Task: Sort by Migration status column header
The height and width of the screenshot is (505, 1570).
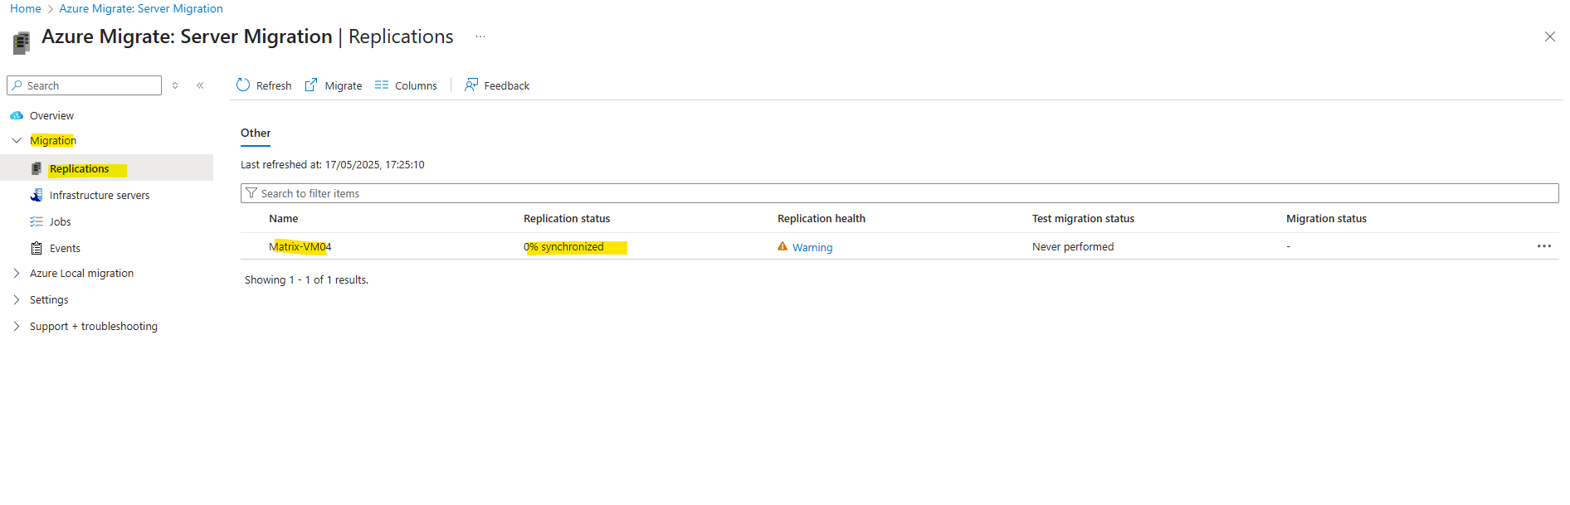Action: coord(1326,219)
